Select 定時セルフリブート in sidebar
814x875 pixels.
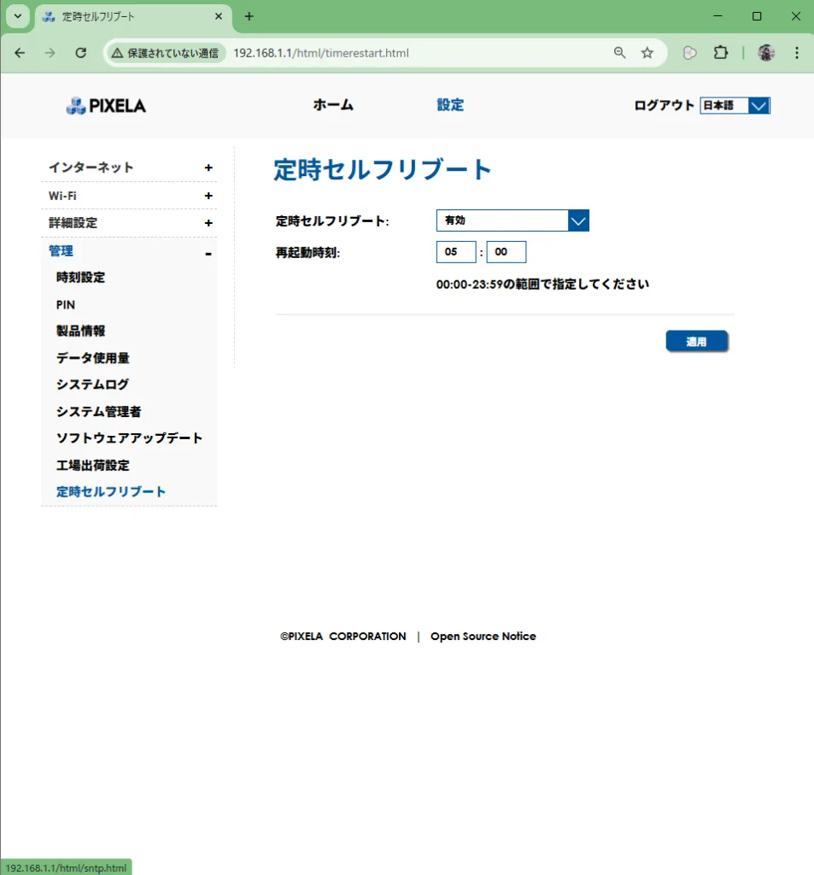111,491
